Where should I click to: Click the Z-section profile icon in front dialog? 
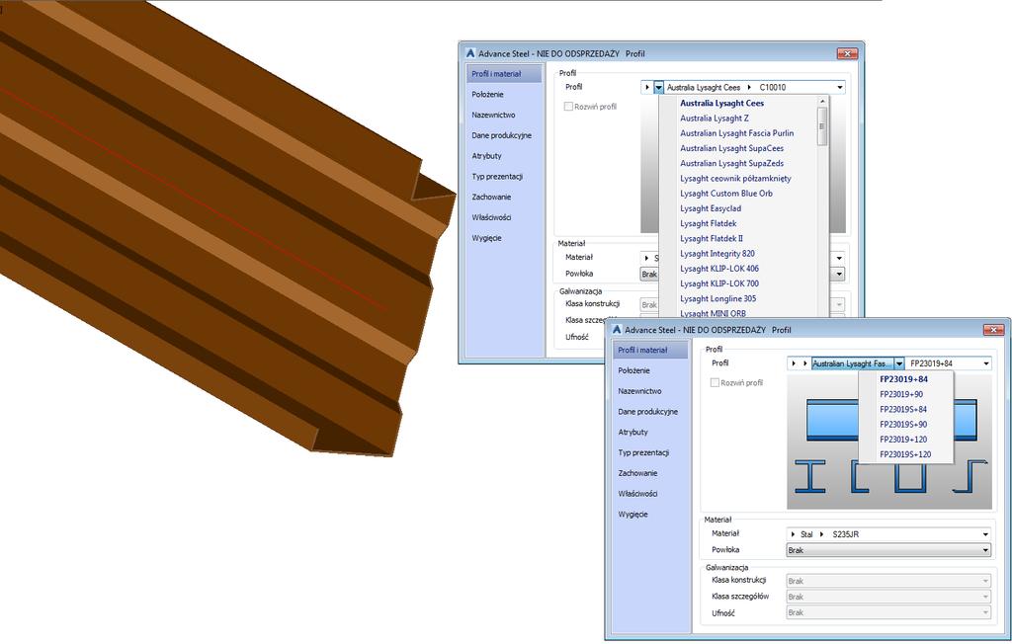[970, 477]
